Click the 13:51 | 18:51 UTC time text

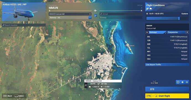(156, 14)
